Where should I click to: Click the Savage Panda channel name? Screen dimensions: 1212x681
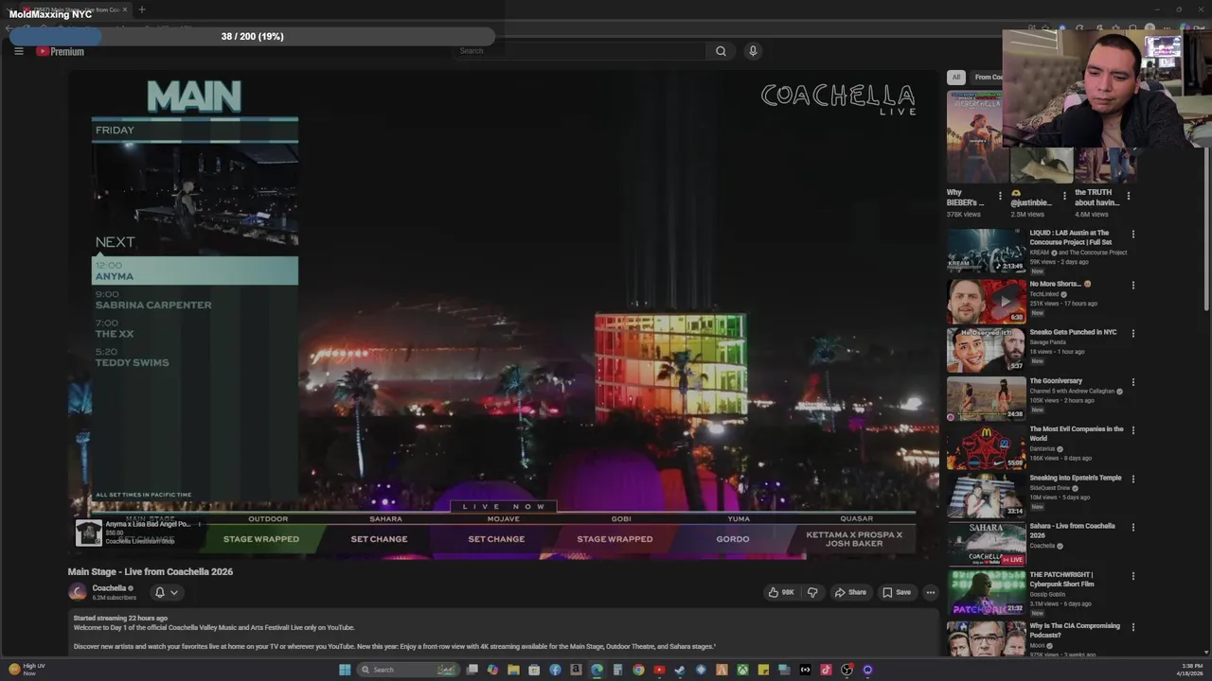pyautogui.click(x=1049, y=342)
